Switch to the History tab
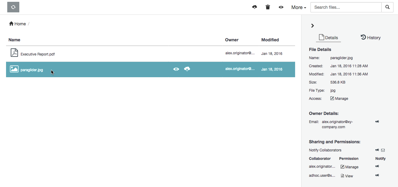Viewport: 398px width, 187px height. click(371, 38)
